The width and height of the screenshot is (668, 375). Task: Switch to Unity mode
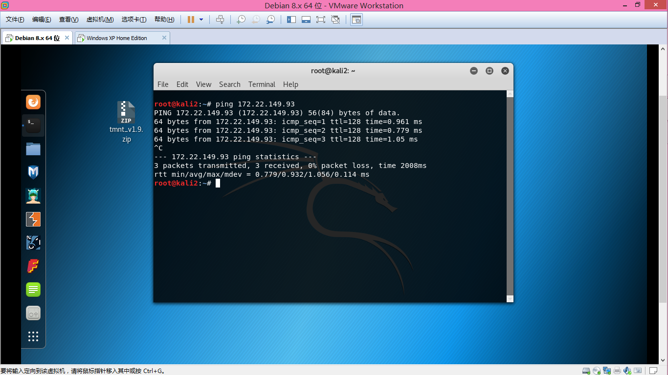335,20
